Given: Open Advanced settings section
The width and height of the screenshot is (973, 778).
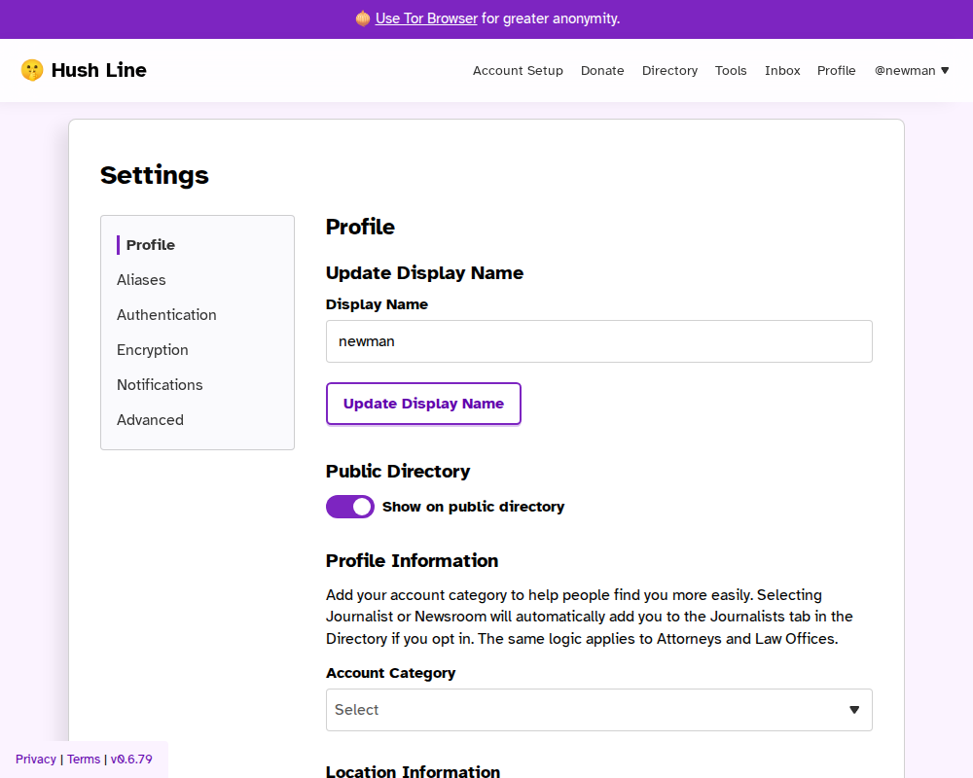Looking at the screenshot, I should [x=150, y=420].
